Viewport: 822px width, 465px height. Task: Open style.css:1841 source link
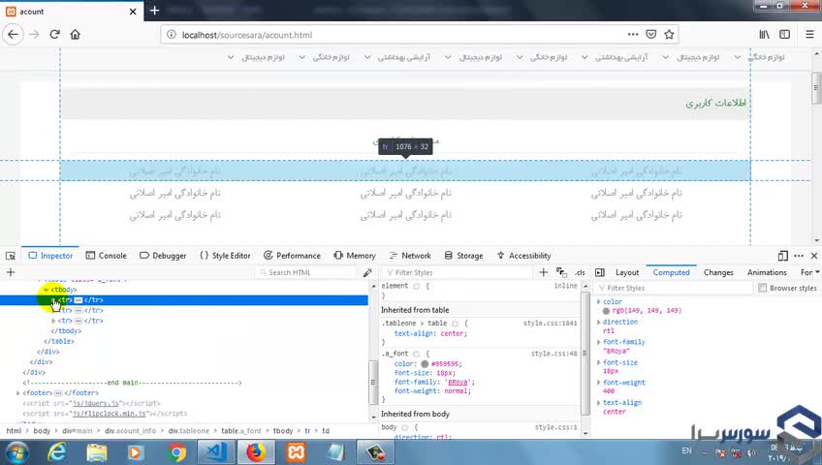click(x=550, y=324)
